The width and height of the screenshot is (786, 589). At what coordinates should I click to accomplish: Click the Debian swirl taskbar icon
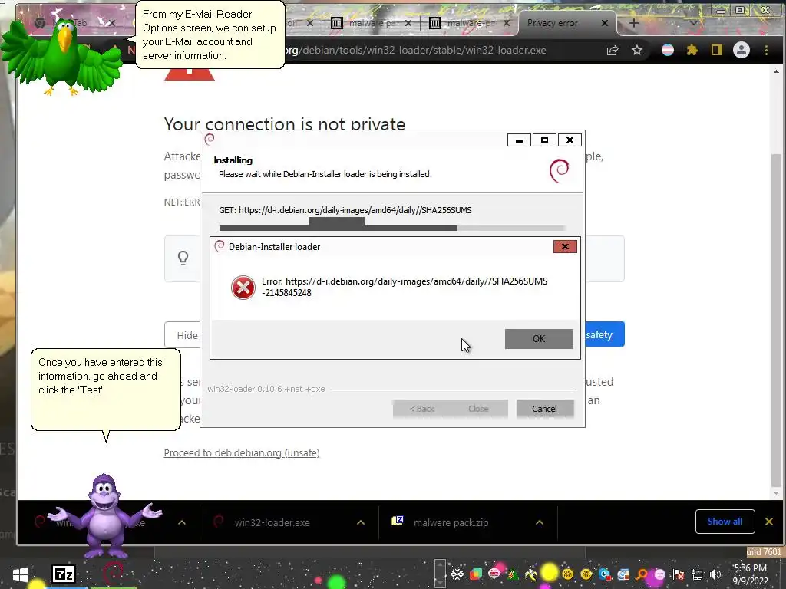[x=112, y=573]
